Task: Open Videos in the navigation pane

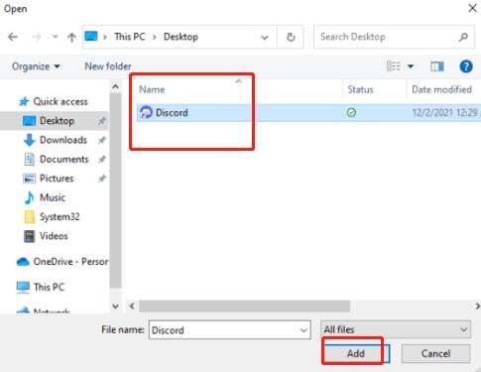Action: [54, 236]
